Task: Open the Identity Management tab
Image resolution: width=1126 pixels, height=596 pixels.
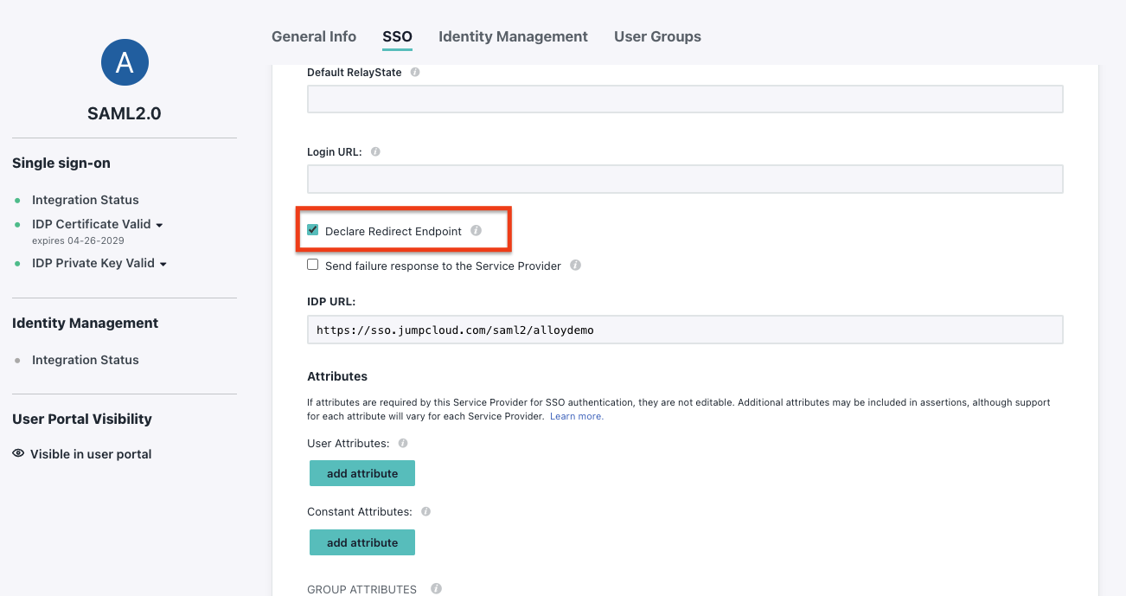Action: click(x=513, y=36)
